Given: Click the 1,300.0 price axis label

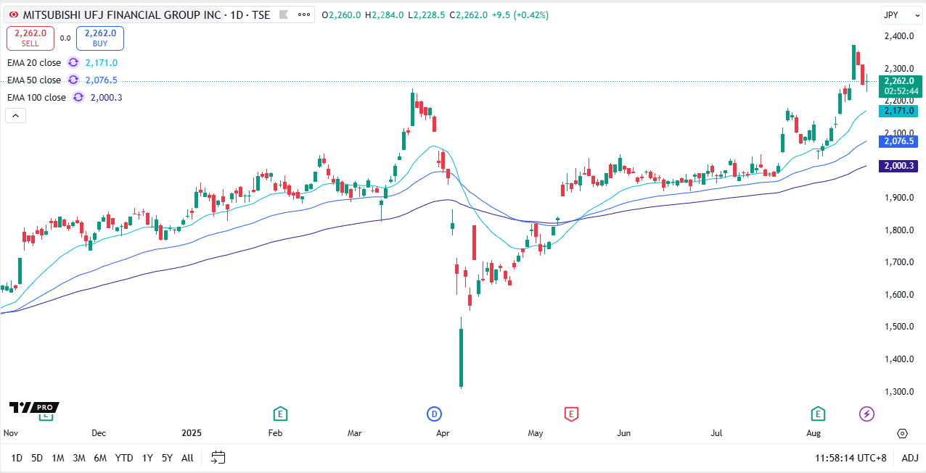Looking at the screenshot, I should click(898, 392).
